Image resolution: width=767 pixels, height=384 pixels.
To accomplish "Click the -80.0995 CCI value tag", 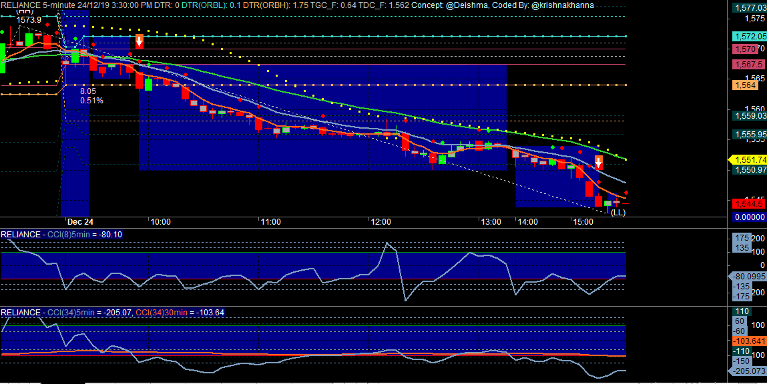I will coord(748,276).
